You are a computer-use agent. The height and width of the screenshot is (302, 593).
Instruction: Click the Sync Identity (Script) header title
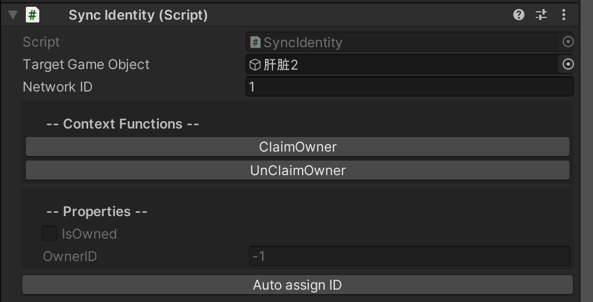coord(138,15)
